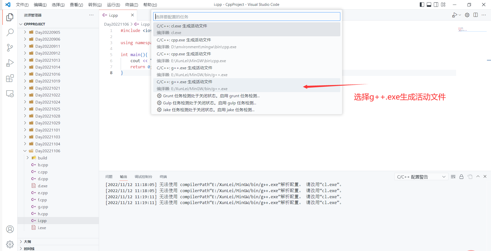
Task: Close the bottom panel
Action: coord(485,176)
